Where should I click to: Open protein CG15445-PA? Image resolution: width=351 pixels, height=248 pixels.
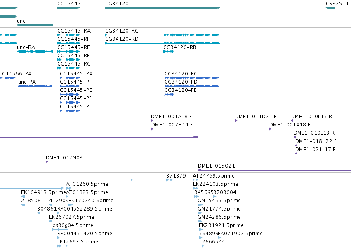click(76, 74)
